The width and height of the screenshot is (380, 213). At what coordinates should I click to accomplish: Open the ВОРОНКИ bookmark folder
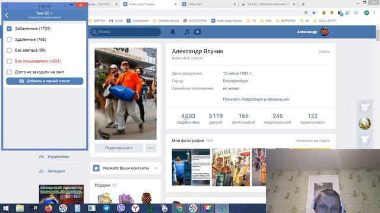click(286, 21)
